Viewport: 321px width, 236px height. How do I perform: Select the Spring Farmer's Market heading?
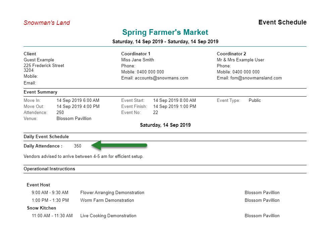point(165,32)
